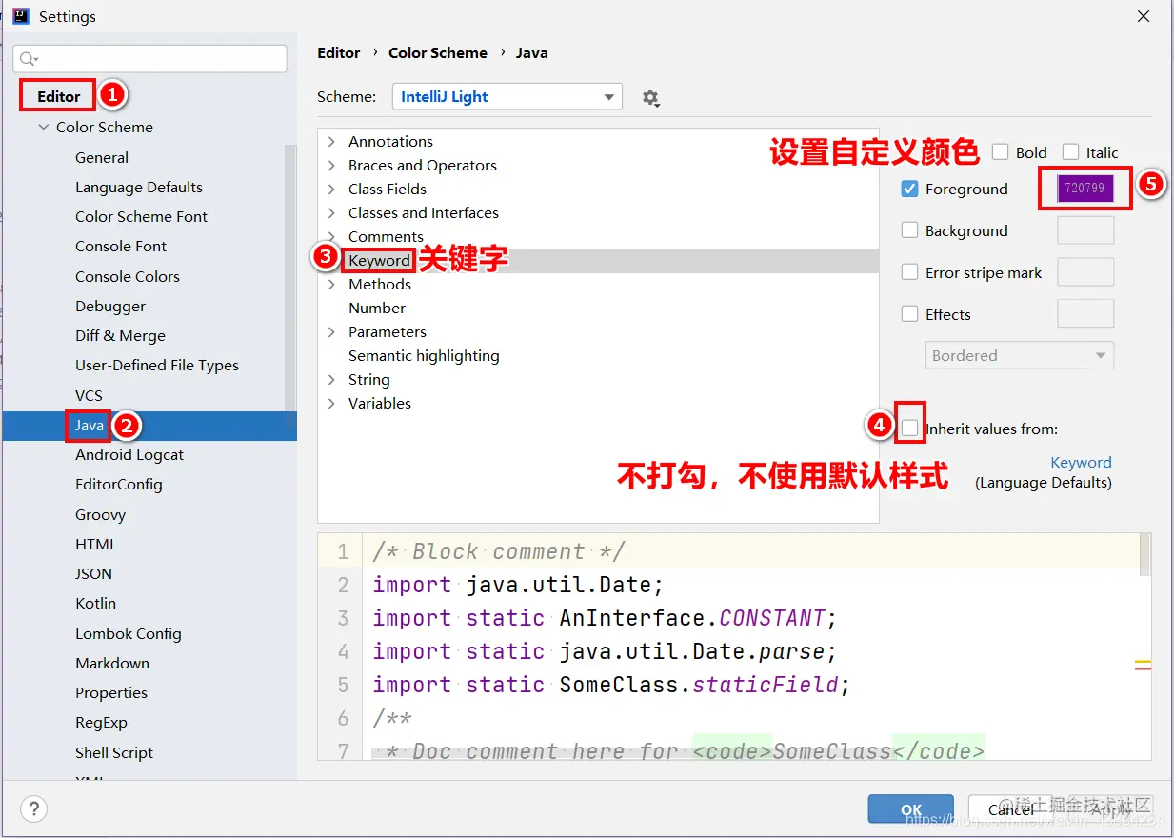Select VCS in the sidebar

click(x=89, y=395)
